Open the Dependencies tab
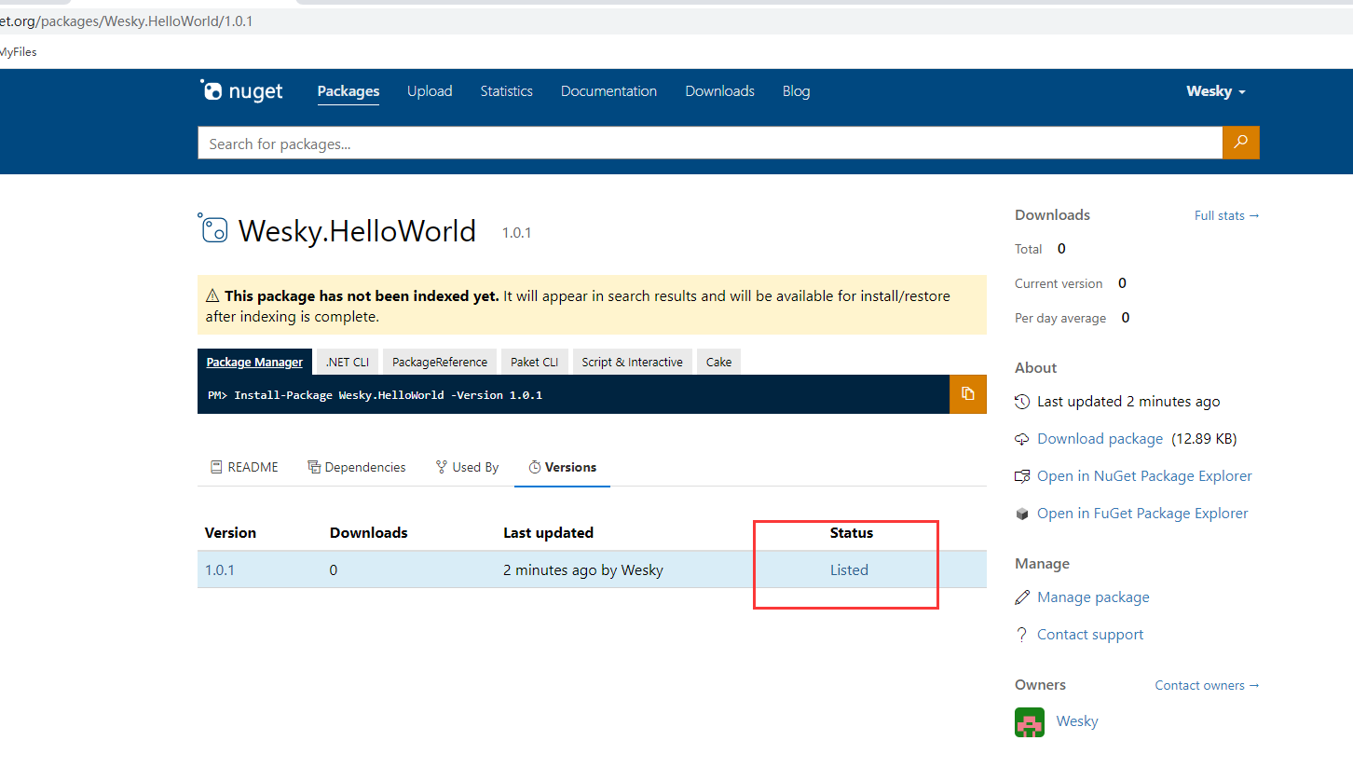 [357, 467]
